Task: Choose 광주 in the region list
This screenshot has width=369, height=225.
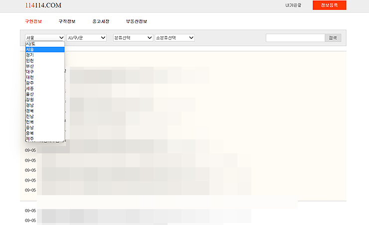Action: click(x=45, y=83)
